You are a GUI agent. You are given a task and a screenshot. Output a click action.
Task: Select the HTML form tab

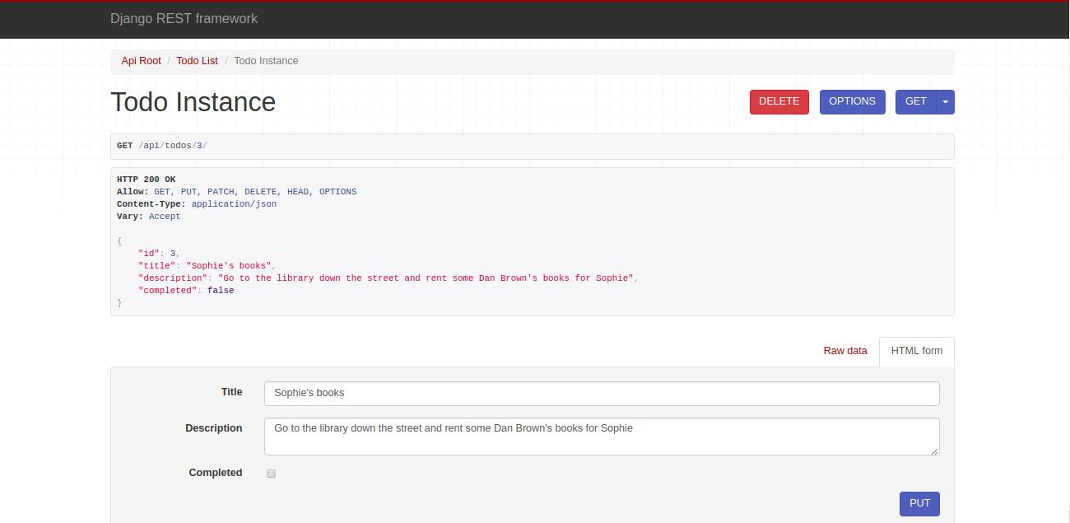click(x=916, y=351)
